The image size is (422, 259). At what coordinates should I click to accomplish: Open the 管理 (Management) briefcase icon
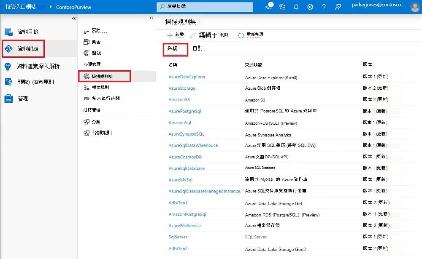pyautogui.click(x=8, y=99)
